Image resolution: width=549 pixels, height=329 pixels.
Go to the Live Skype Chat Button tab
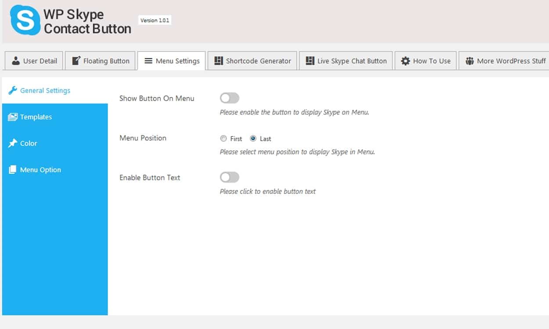click(346, 61)
